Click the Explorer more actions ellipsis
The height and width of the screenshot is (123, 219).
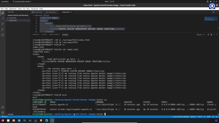tap(28, 12)
